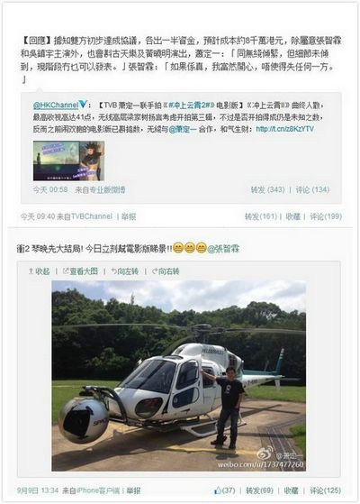Click the first grinning emoji in post
The width and height of the screenshot is (360, 504).
click(178, 249)
